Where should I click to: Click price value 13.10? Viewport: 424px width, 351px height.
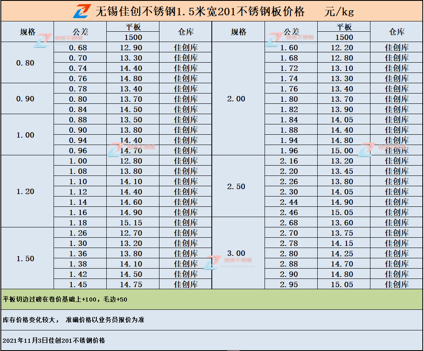coord(342,68)
